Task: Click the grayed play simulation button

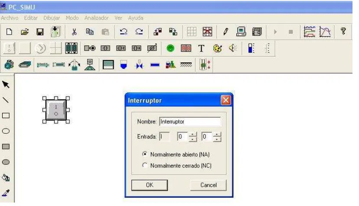Action: 275,32
